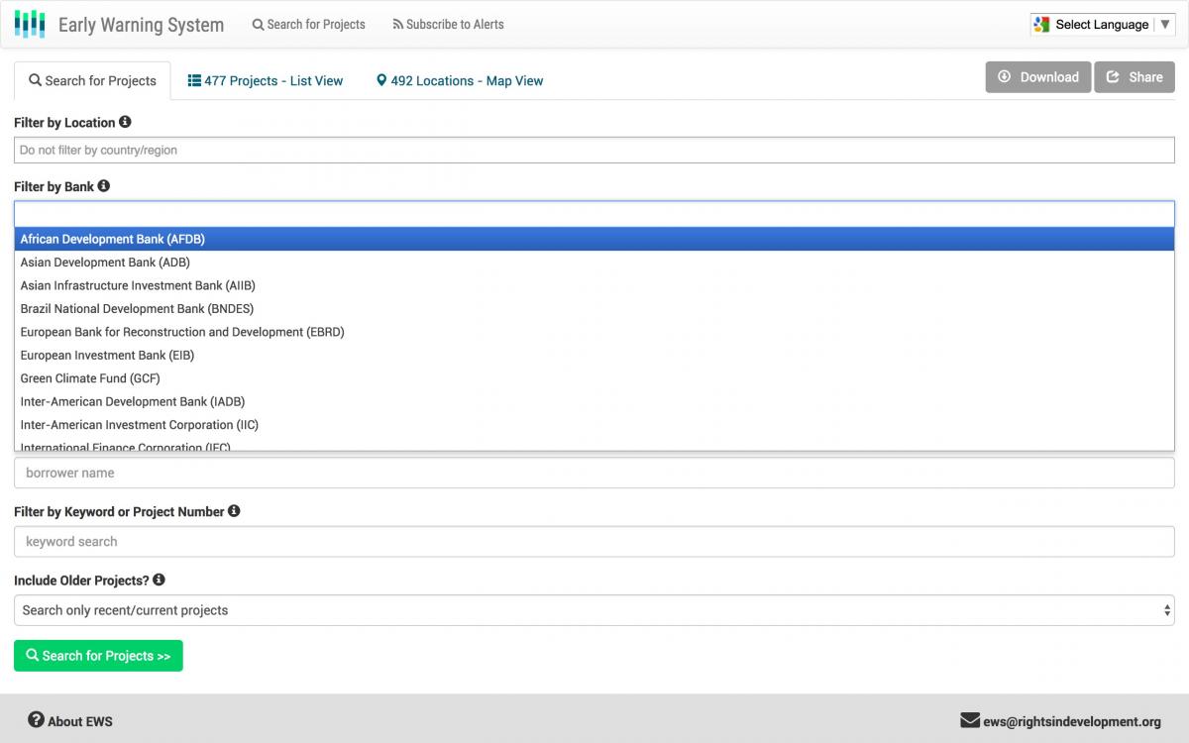1189x743 pixels.
Task: Click the Early Warning System title
Action: (141, 25)
